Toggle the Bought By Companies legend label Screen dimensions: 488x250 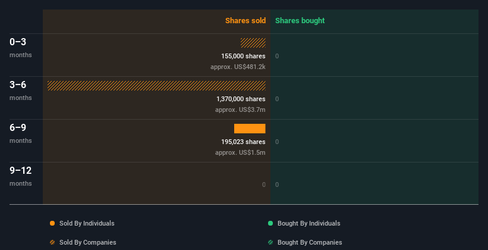coord(310,242)
